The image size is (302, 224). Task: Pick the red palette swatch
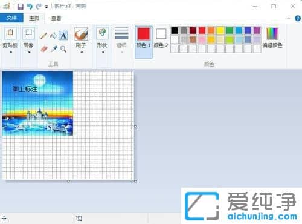tap(202, 30)
